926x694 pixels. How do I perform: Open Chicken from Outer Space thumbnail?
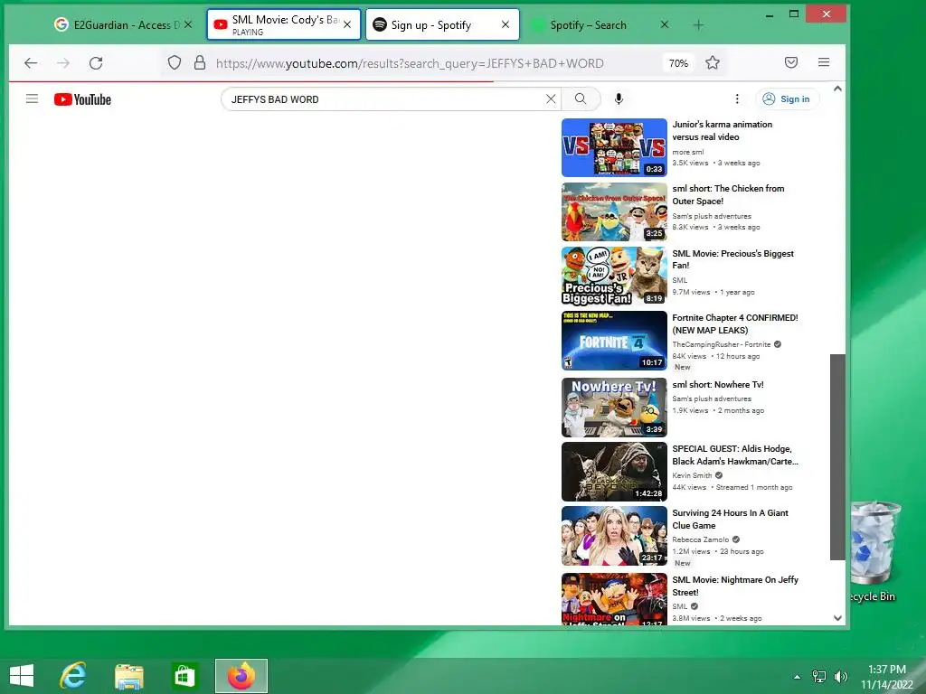pyautogui.click(x=614, y=211)
